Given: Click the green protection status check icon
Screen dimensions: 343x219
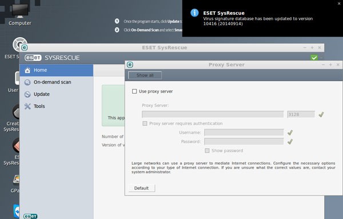Looking at the screenshot, I should [314, 58].
